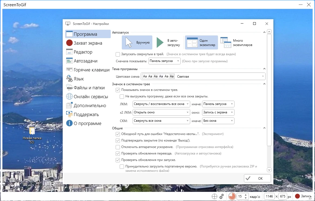Enable Запускать свернутым в трей checkbox
The image size is (315, 201).
point(118,54)
